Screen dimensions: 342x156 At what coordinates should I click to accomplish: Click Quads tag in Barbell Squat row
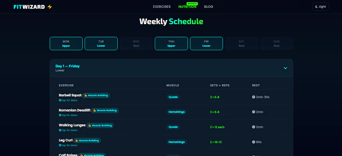[x=173, y=97]
